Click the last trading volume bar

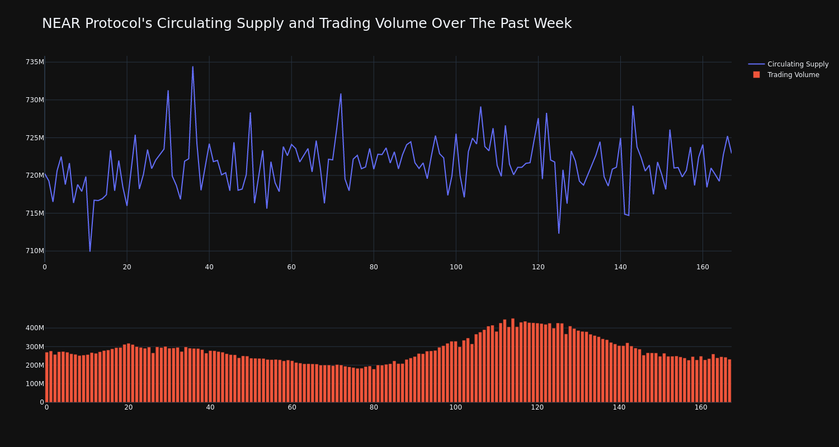tap(729, 381)
